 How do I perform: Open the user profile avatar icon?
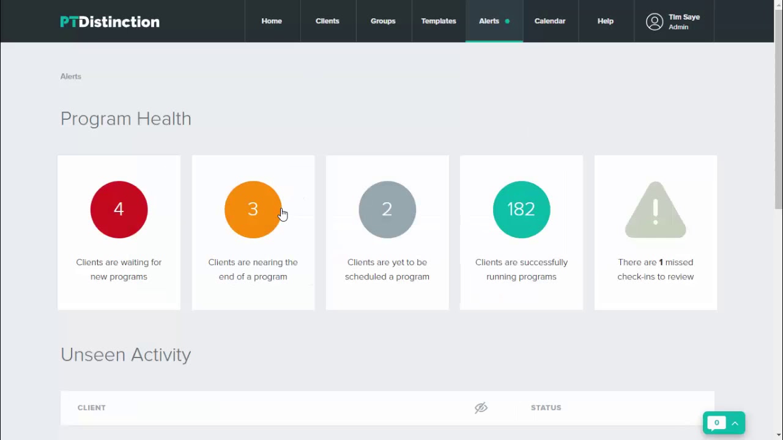tap(655, 22)
